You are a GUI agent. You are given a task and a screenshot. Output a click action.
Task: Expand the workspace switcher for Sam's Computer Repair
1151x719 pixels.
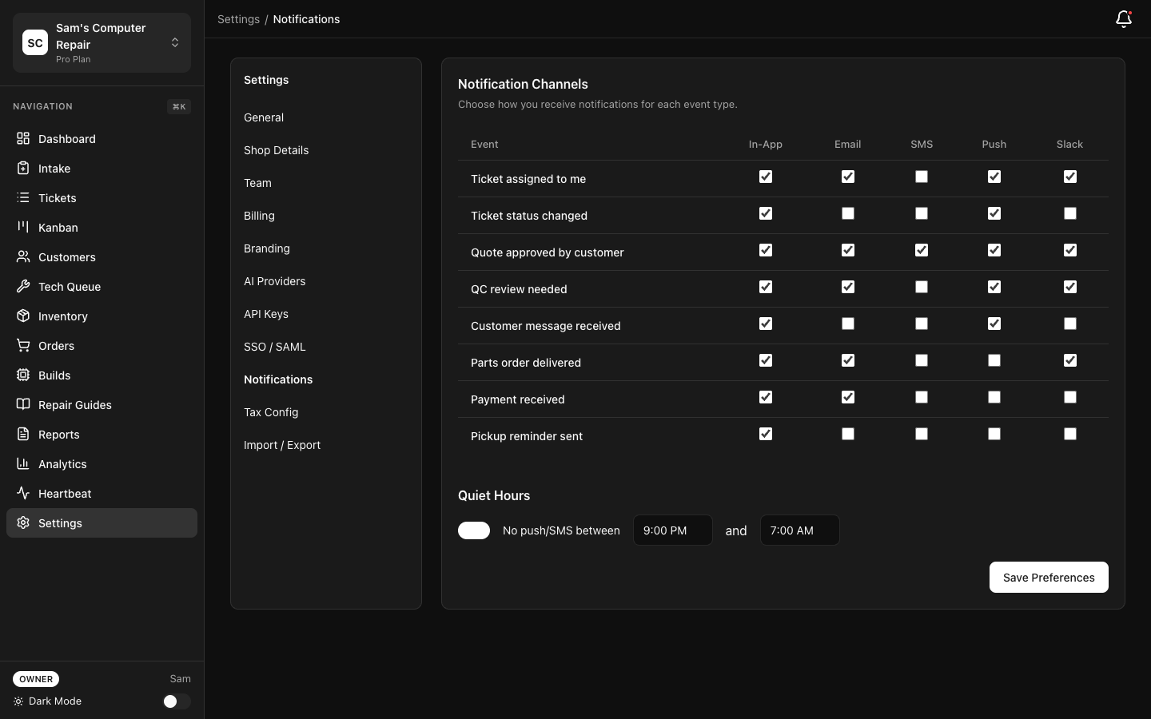[x=175, y=42]
